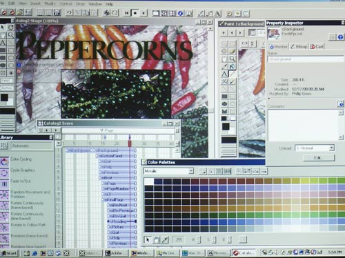The height and width of the screenshot is (258, 345).
Task: Select the Paint Bucket tool in Paint window
Action: coord(233,67)
